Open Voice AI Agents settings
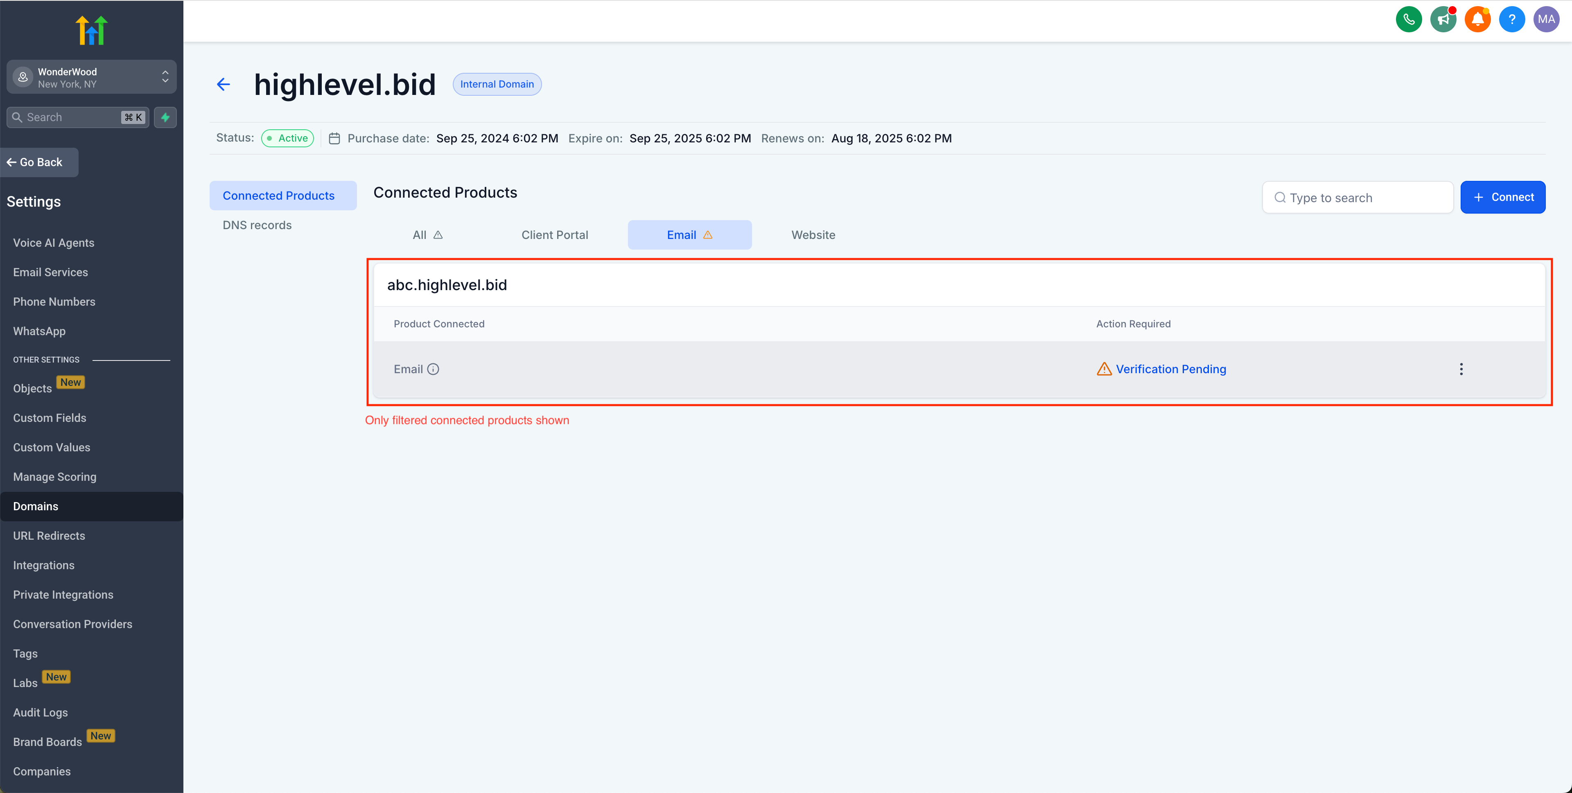This screenshot has height=793, width=1572. pos(54,243)
